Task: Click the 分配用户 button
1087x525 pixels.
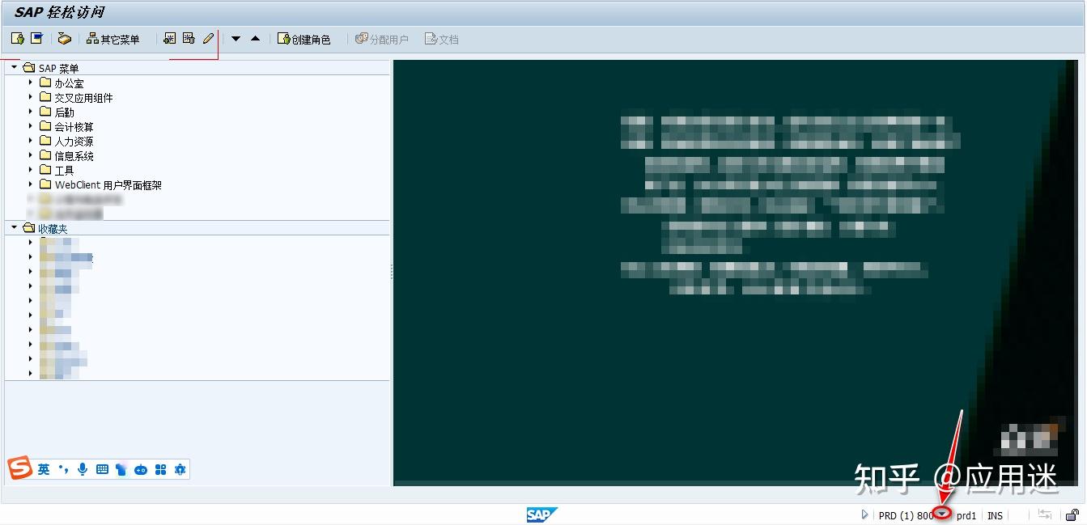Action: tap(382, 39)
